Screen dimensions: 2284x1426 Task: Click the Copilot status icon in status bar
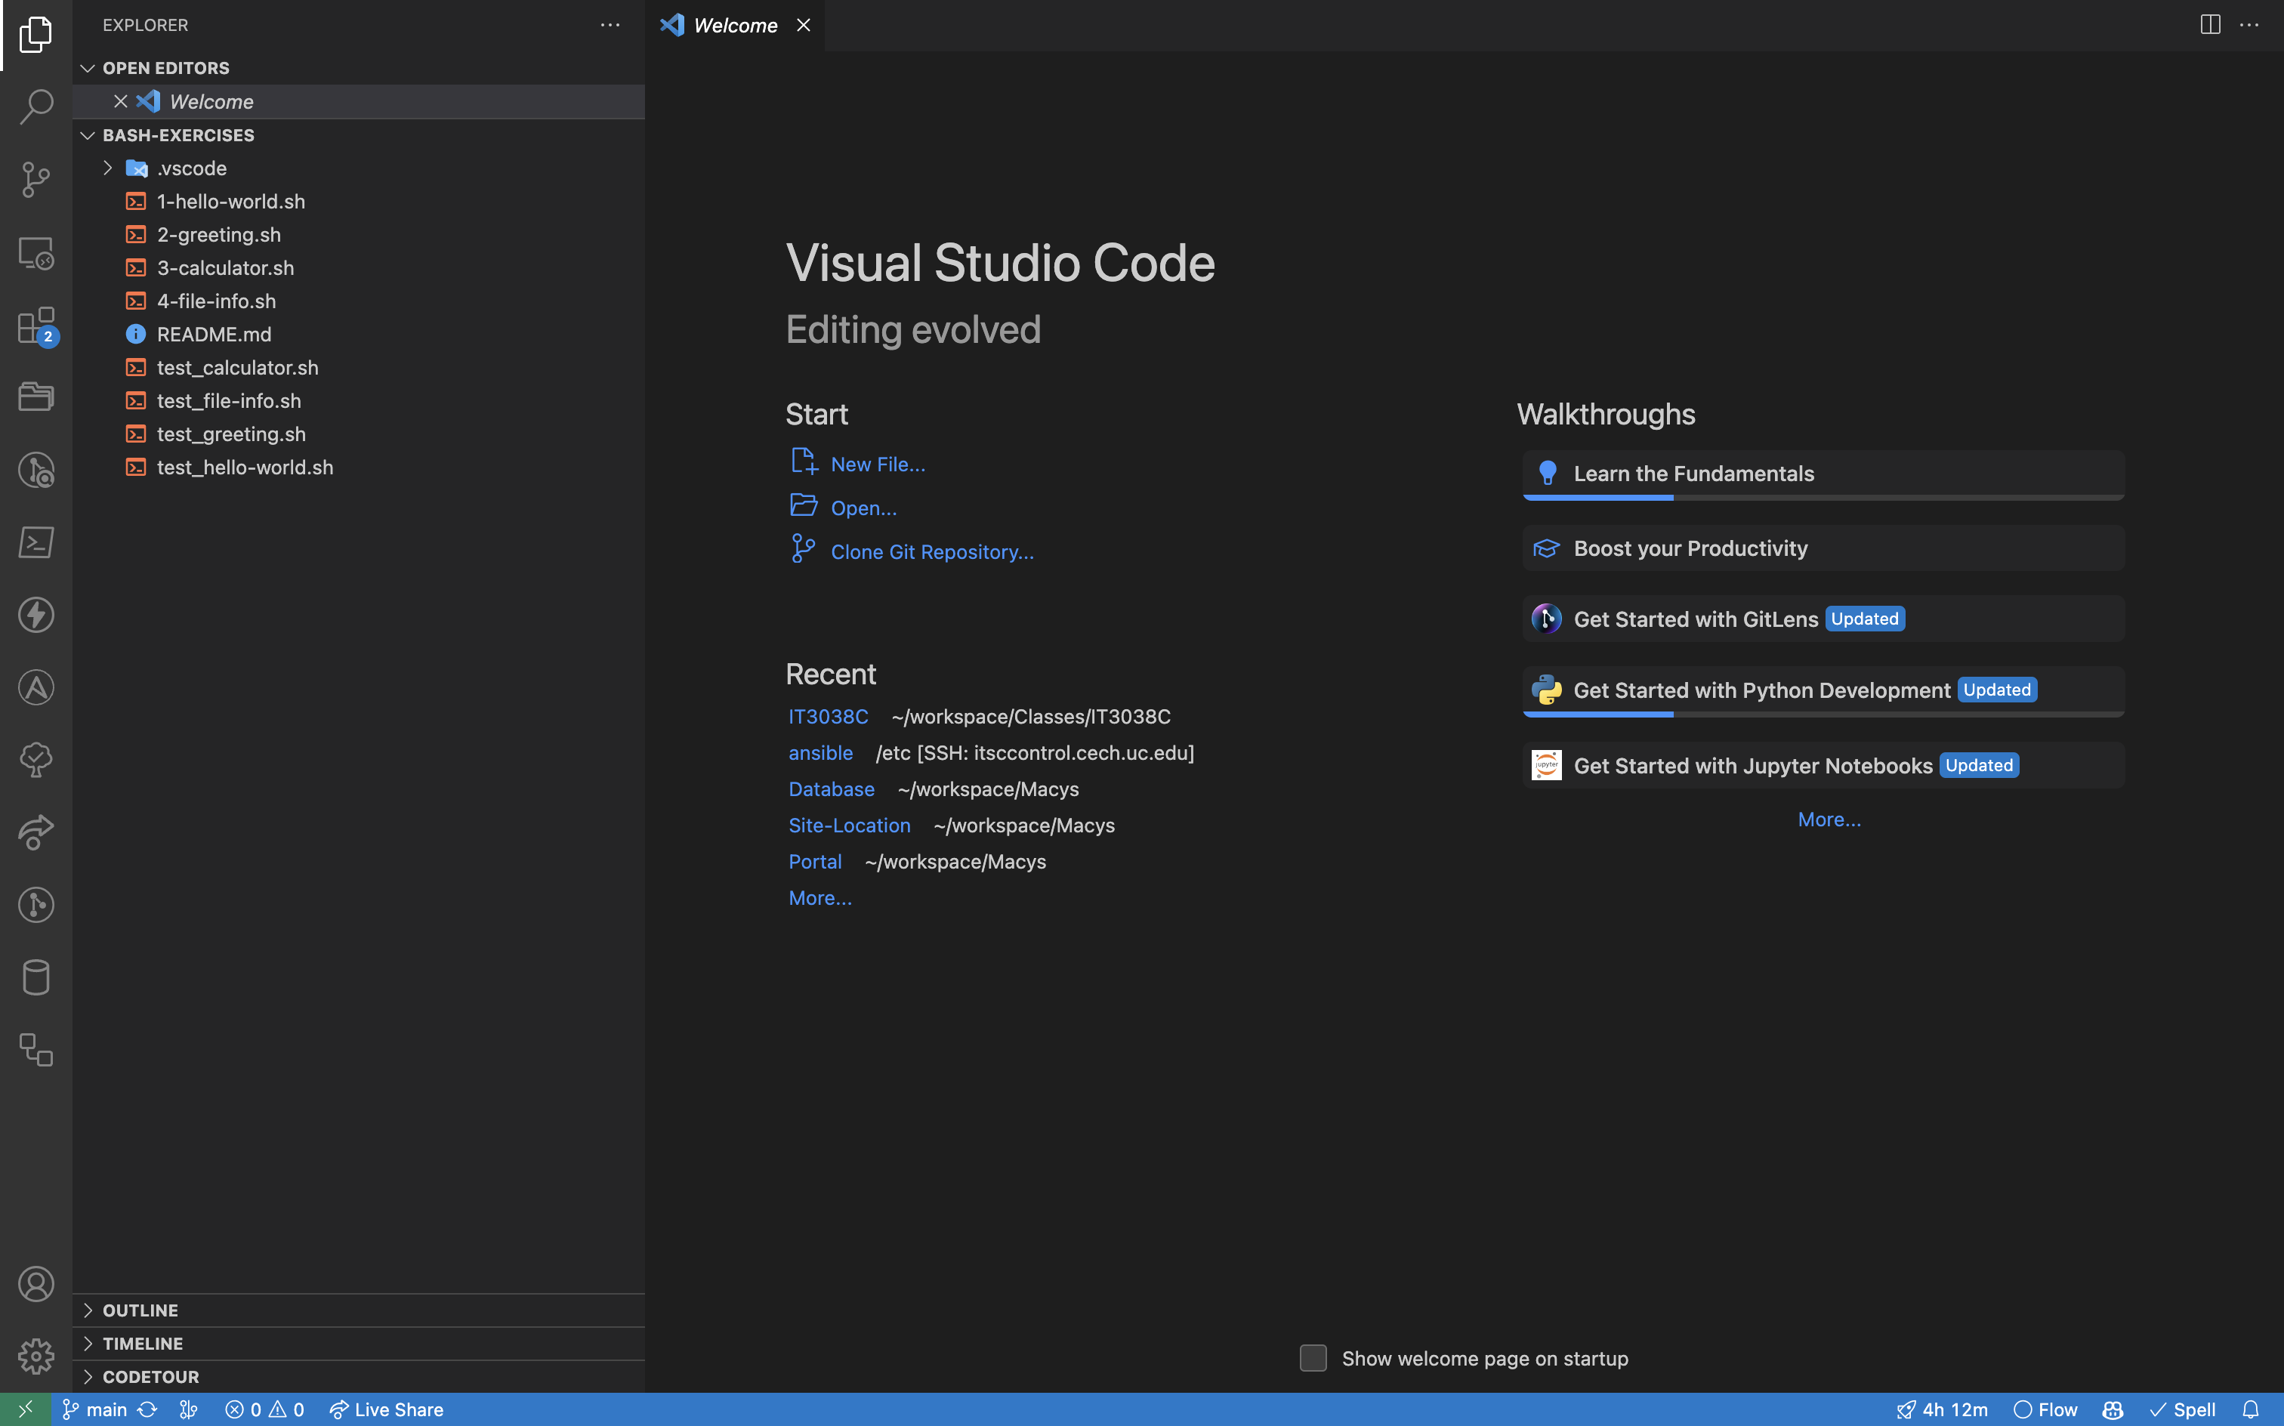click(2113, 1409)
